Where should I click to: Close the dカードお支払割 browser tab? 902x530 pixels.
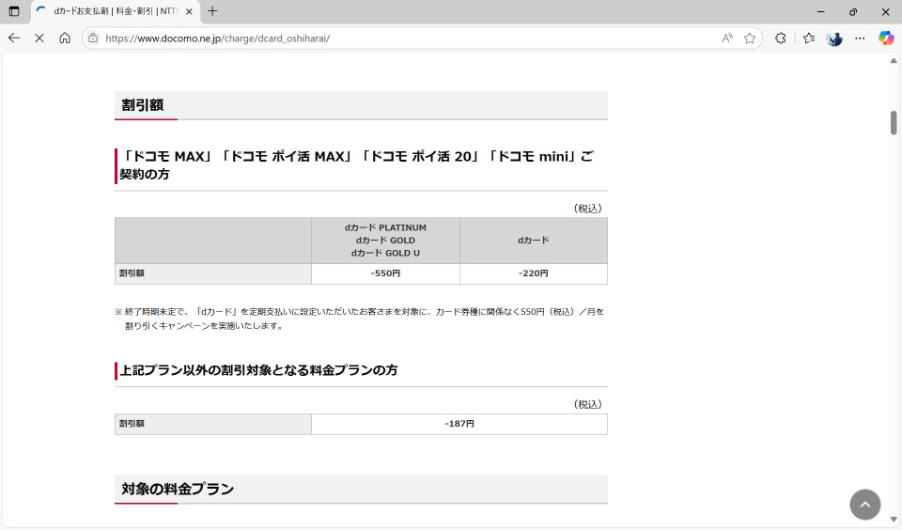189,11
